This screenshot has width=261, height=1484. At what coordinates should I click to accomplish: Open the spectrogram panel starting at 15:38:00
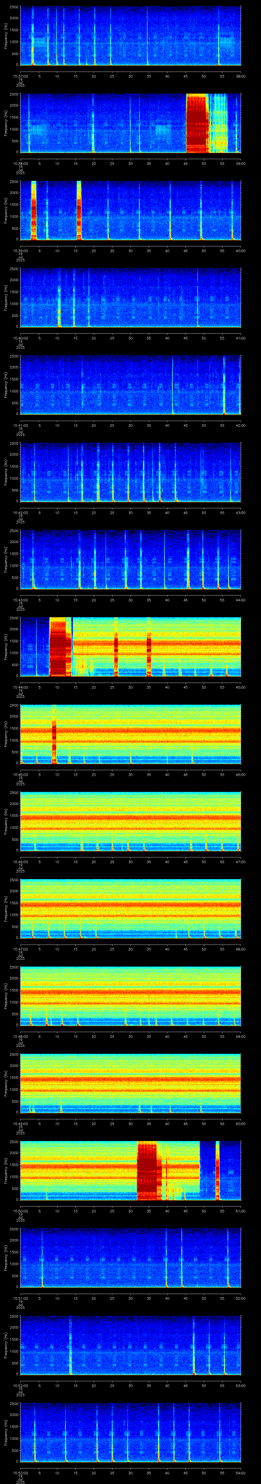click(x=130, y=123)
